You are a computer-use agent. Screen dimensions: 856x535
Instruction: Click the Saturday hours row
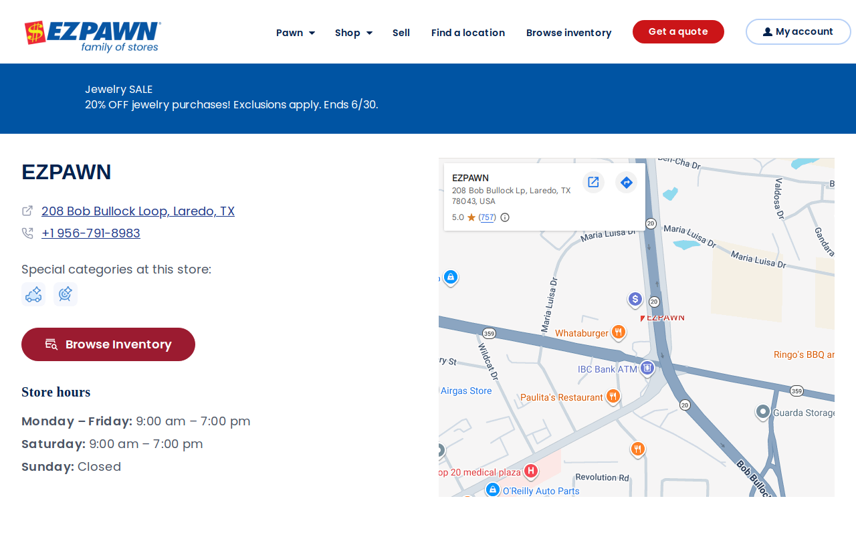pos(112,444)
